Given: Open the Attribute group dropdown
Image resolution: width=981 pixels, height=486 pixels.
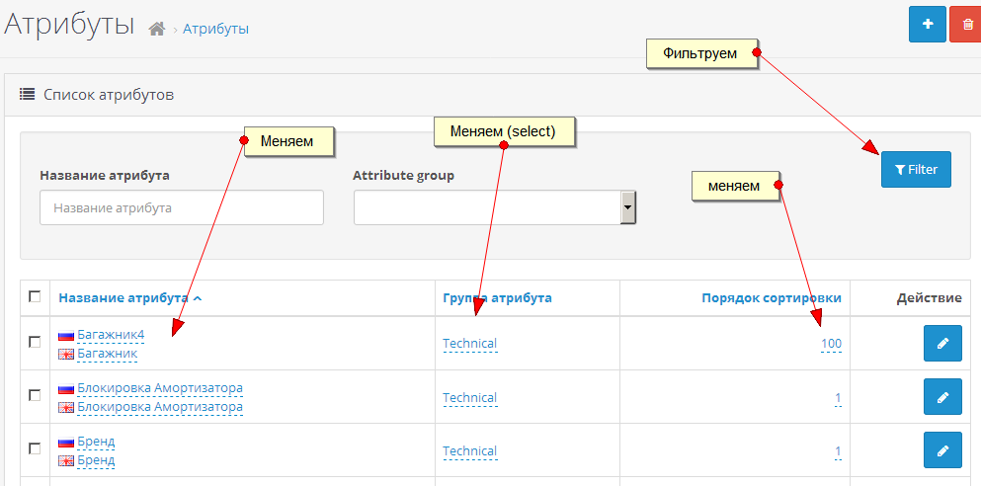Looking at the screenshot, I should click(495, 207).
